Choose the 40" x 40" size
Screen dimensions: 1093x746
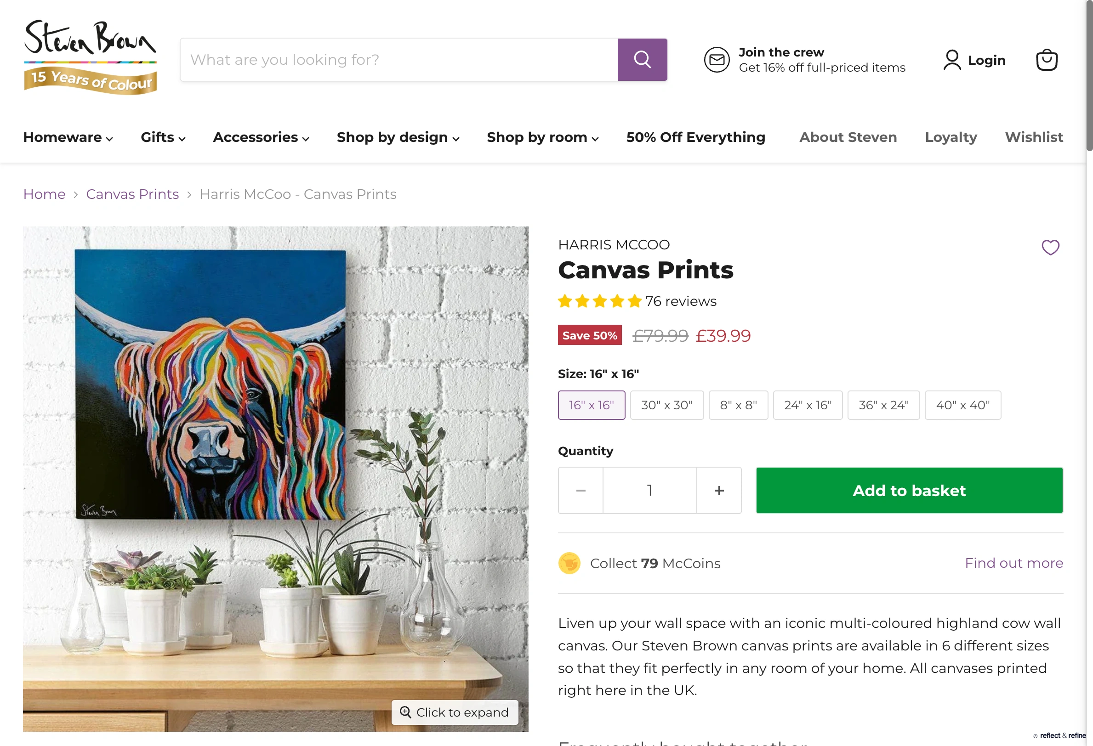(x=963, y=405)
